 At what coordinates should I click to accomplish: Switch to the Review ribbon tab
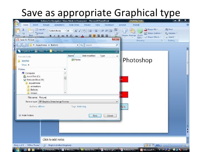tap(87, 25)
